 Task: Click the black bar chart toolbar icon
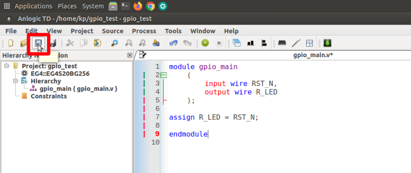[251, 43]
